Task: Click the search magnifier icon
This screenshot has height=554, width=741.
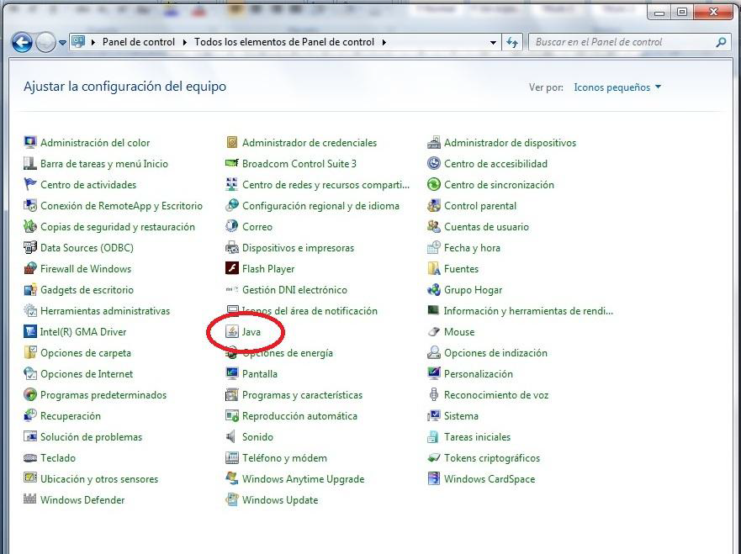Action: pyautogui.click(x=721, y=42)
